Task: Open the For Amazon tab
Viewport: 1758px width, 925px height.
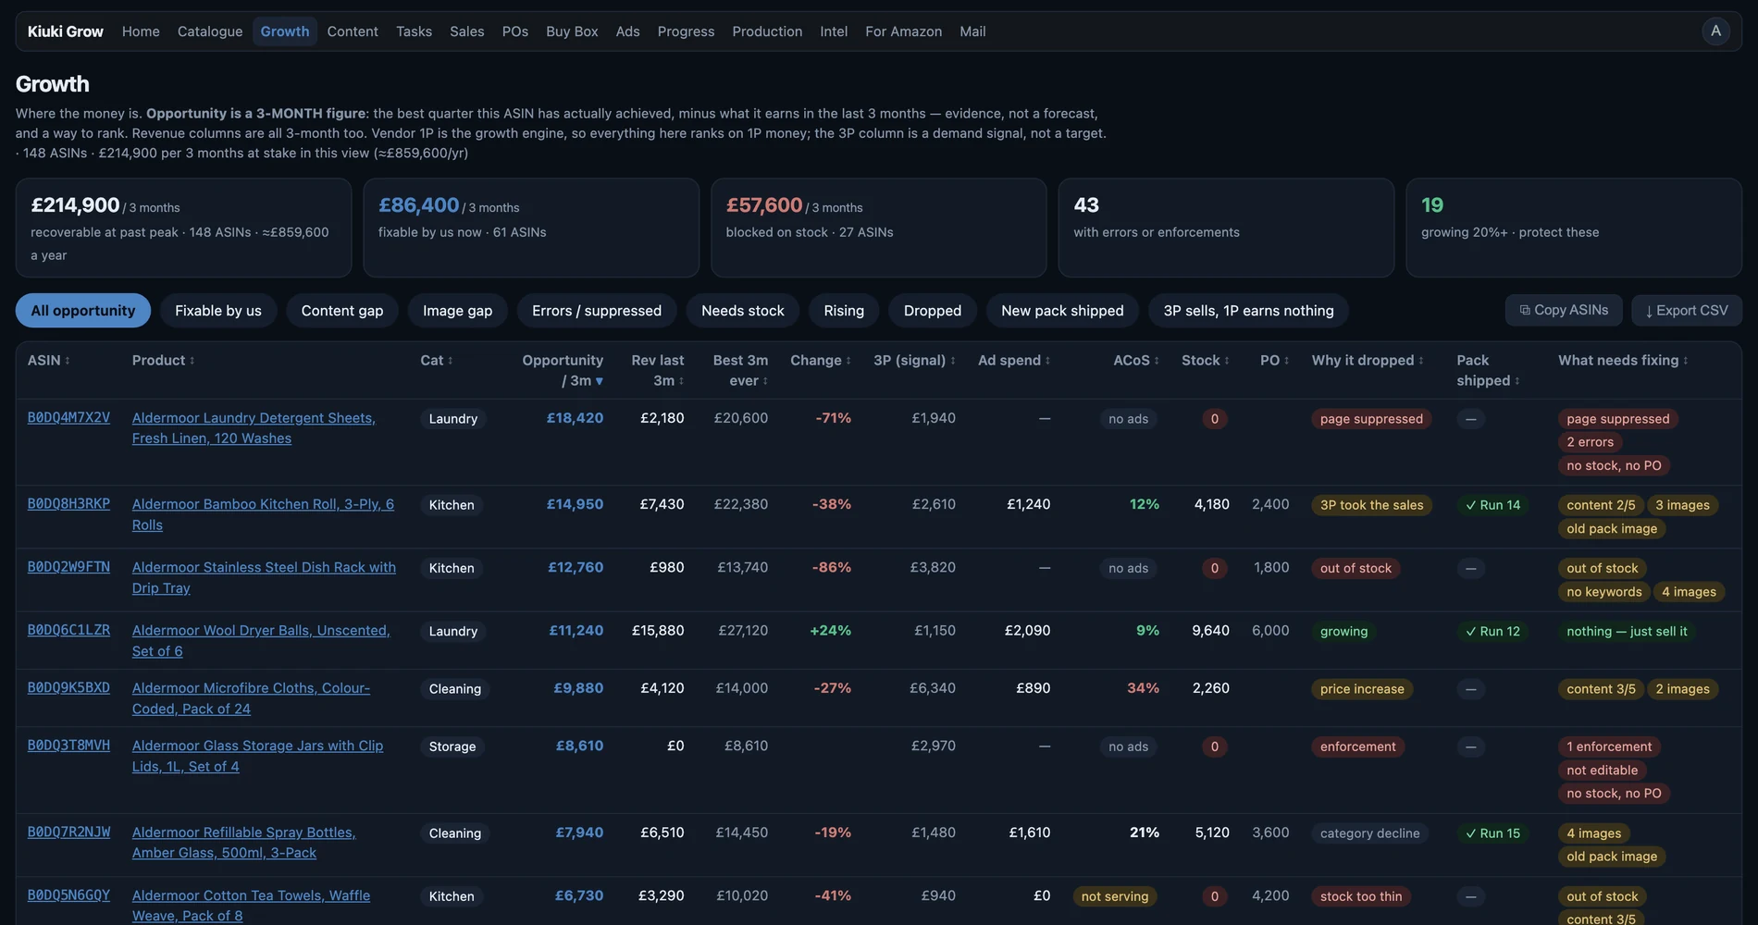Action: click(x=904, y=31)
